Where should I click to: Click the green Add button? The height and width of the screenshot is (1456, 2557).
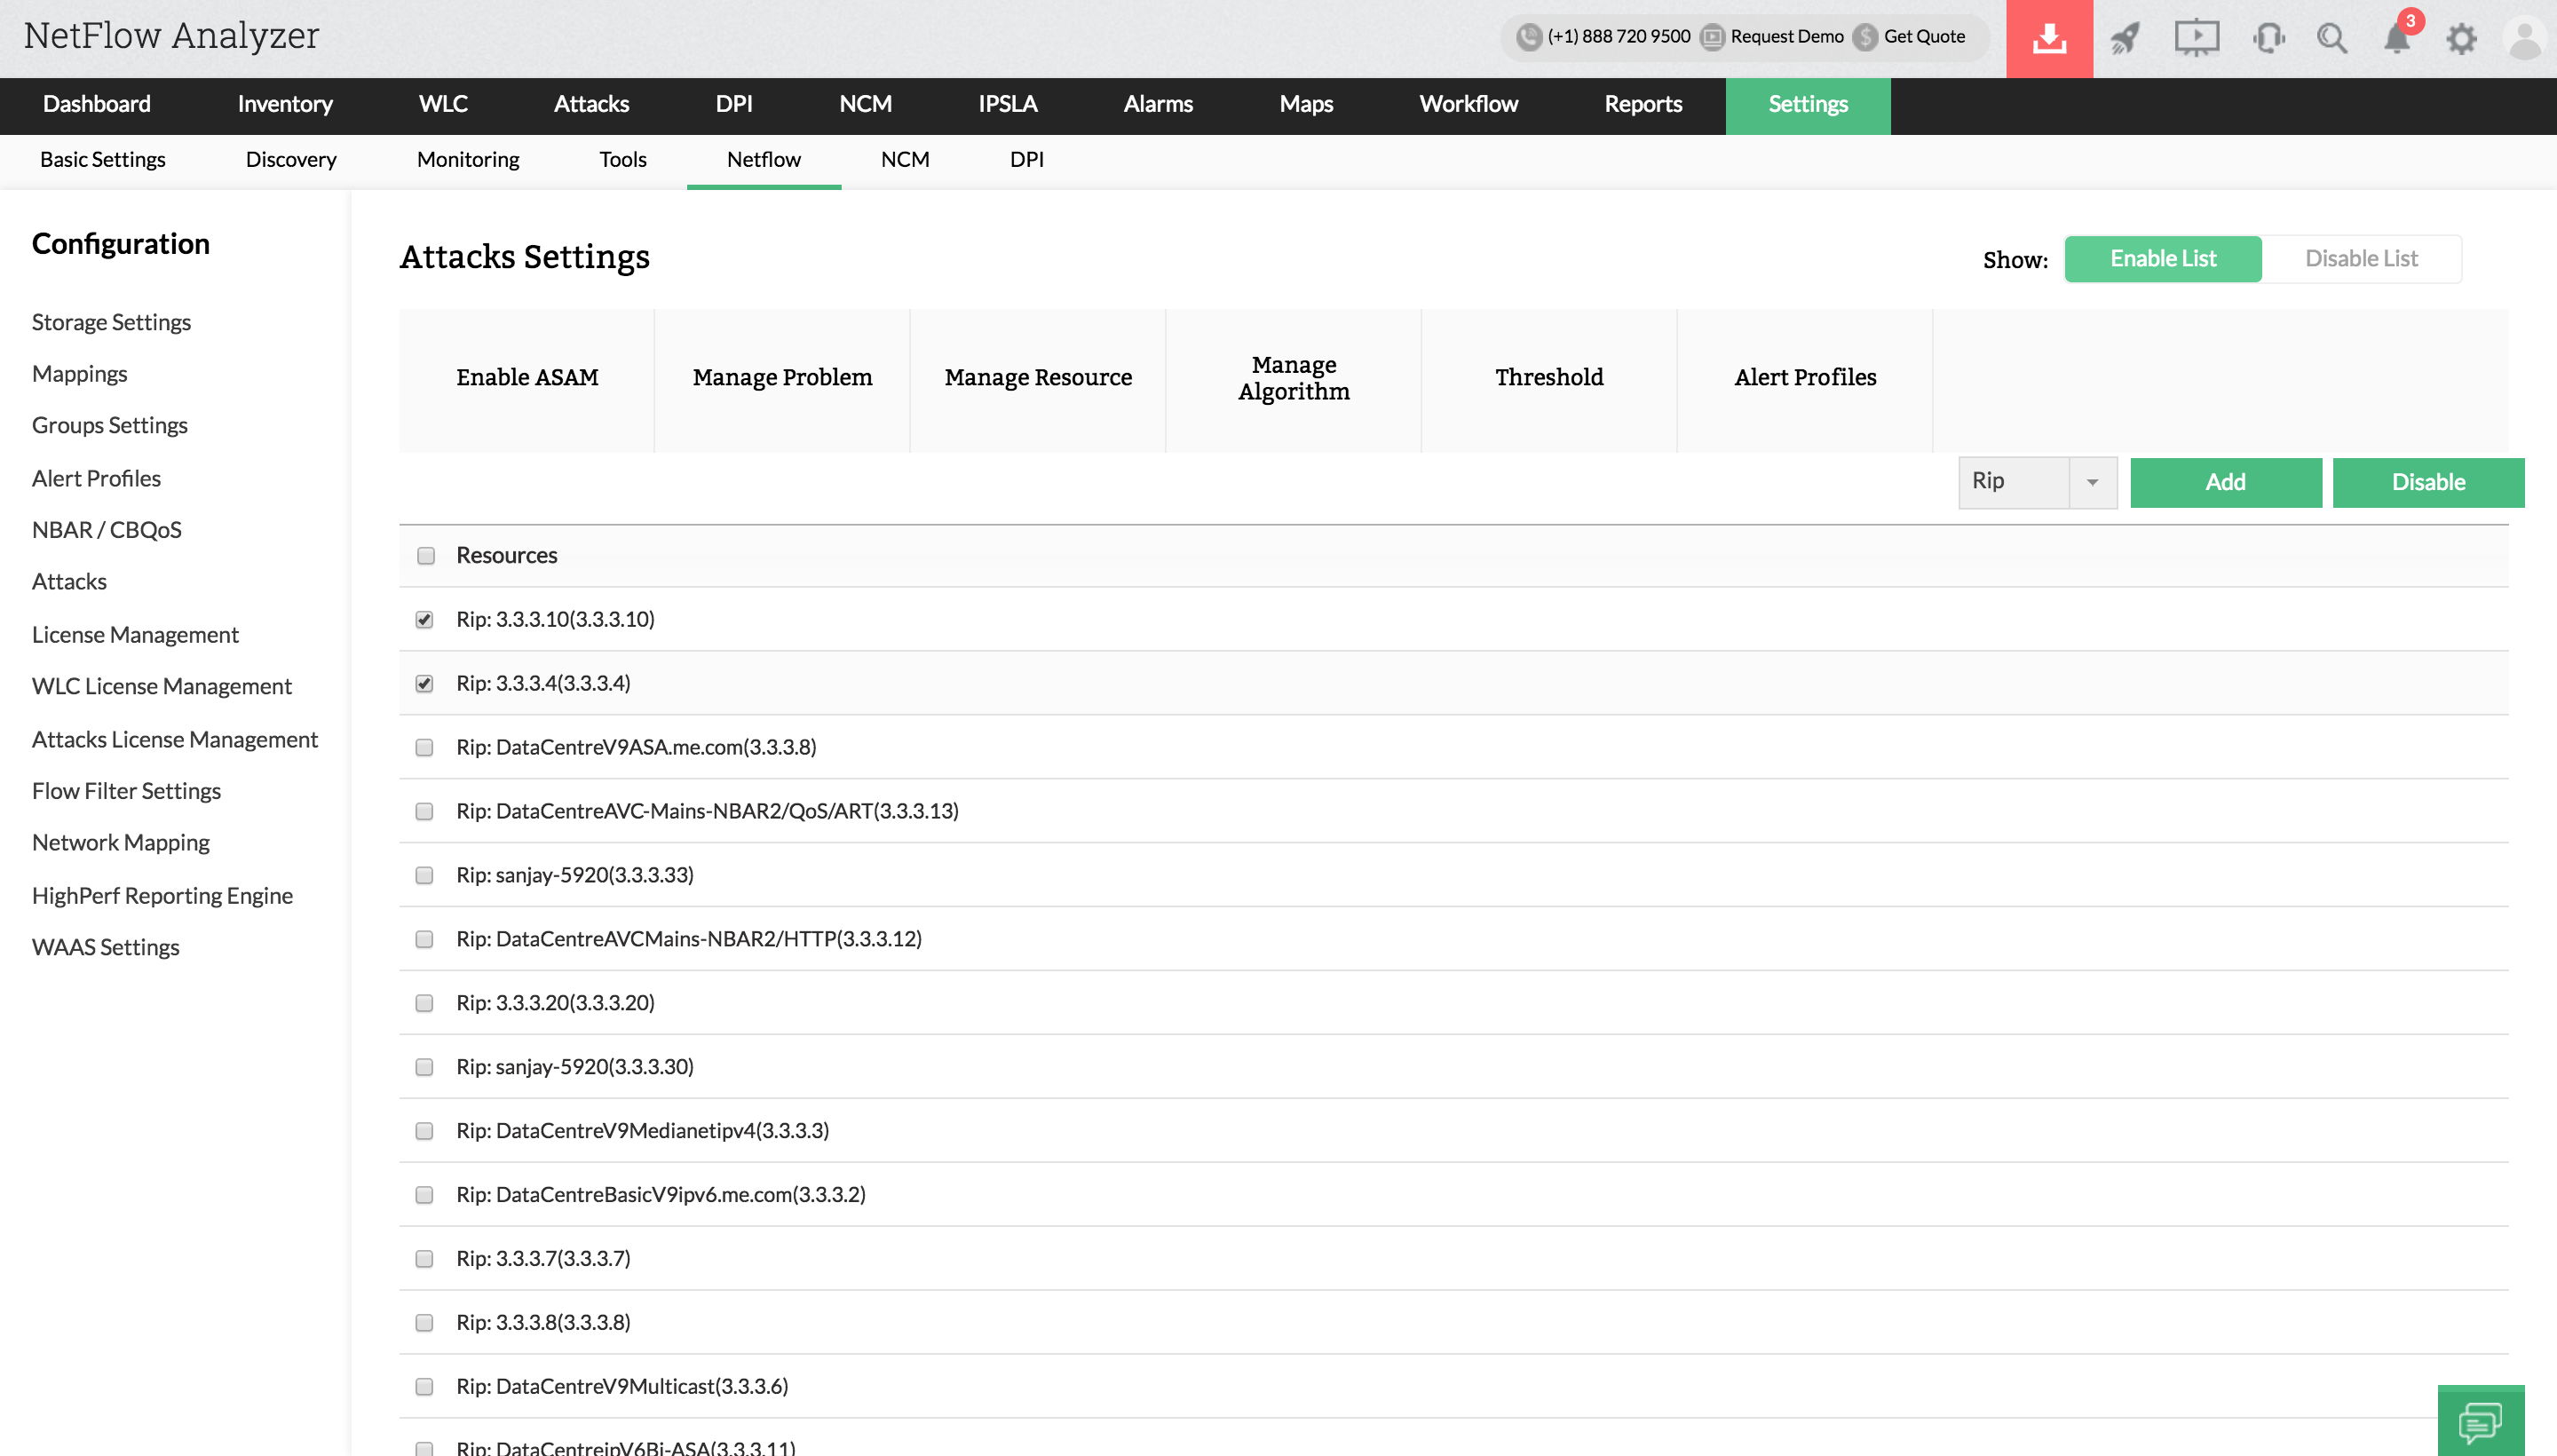click(x=2225, y=482)
